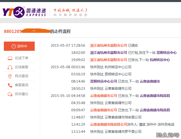The width and height of the screenshot is (181, 139).
Task: Open 投诉建议 in the sidebar
Action: click(x=22, y=94)
